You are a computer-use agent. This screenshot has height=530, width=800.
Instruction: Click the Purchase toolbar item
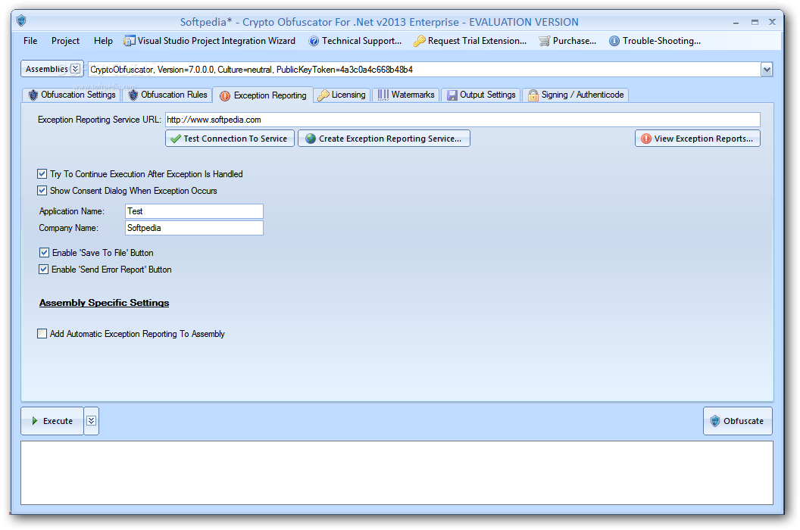coord(567,41)
